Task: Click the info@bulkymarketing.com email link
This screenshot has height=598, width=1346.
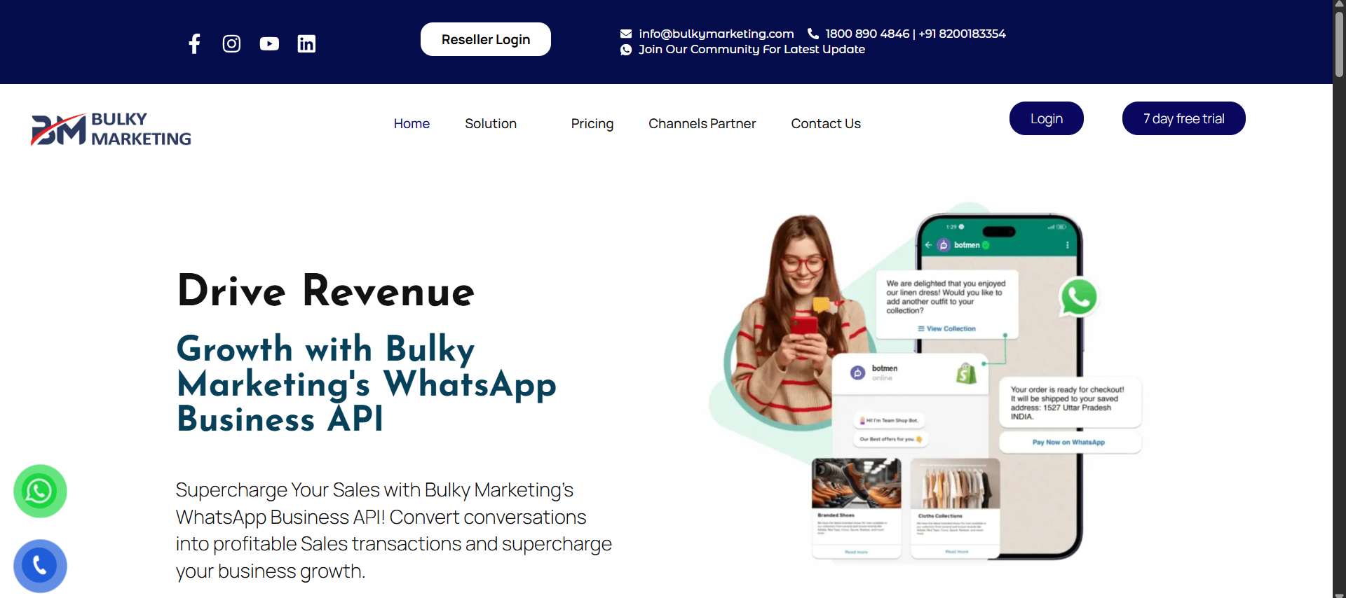Action: (x=716, y=34)
